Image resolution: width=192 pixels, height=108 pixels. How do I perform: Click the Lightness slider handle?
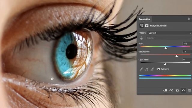click(165, 64)
